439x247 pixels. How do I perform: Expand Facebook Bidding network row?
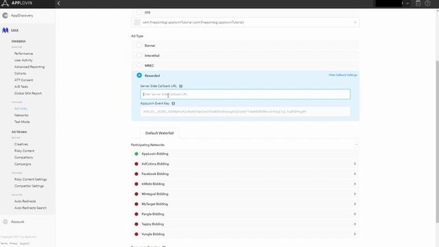click(x=355, y=174)
